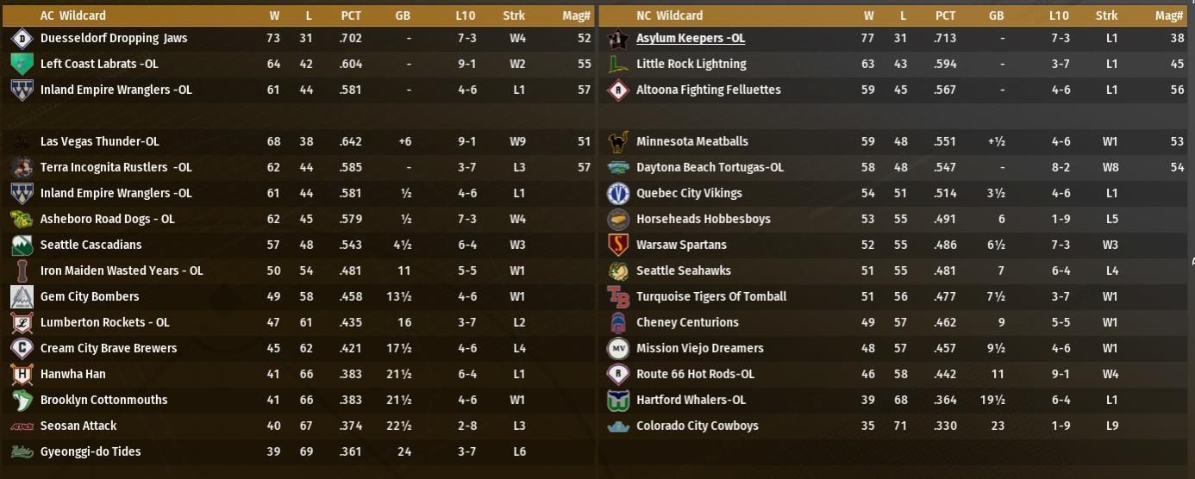Image resolution: width=1195 pixels, height=479 pixels.
Task: Click the Warsaw Spartans shield logo
Action: 617,246
